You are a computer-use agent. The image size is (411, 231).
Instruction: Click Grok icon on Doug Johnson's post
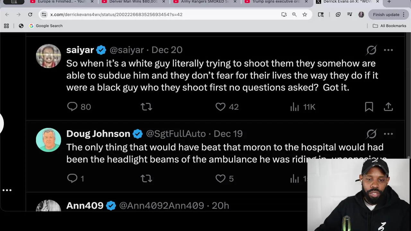tap(372, 134)
